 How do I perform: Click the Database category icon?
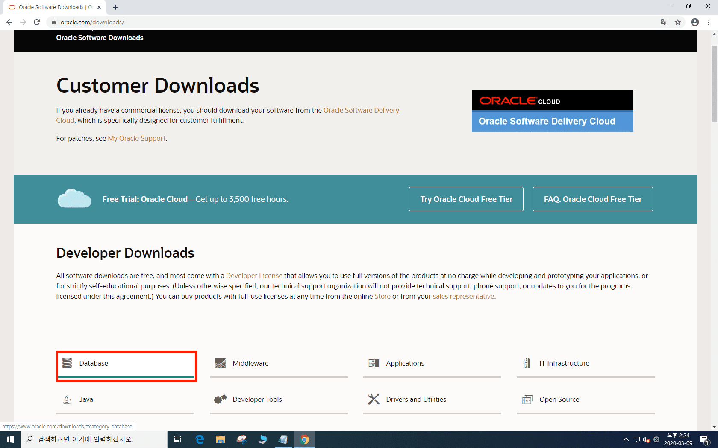[x=67, y=363]
